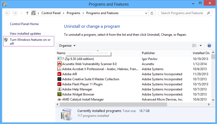
Task: Click the Adobe AIR program icon
Action: click(x=59, y=74)
